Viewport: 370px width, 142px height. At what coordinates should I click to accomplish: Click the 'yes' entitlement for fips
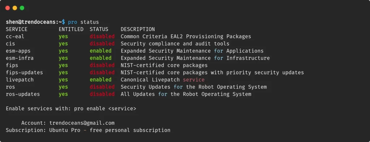point(63,65)
